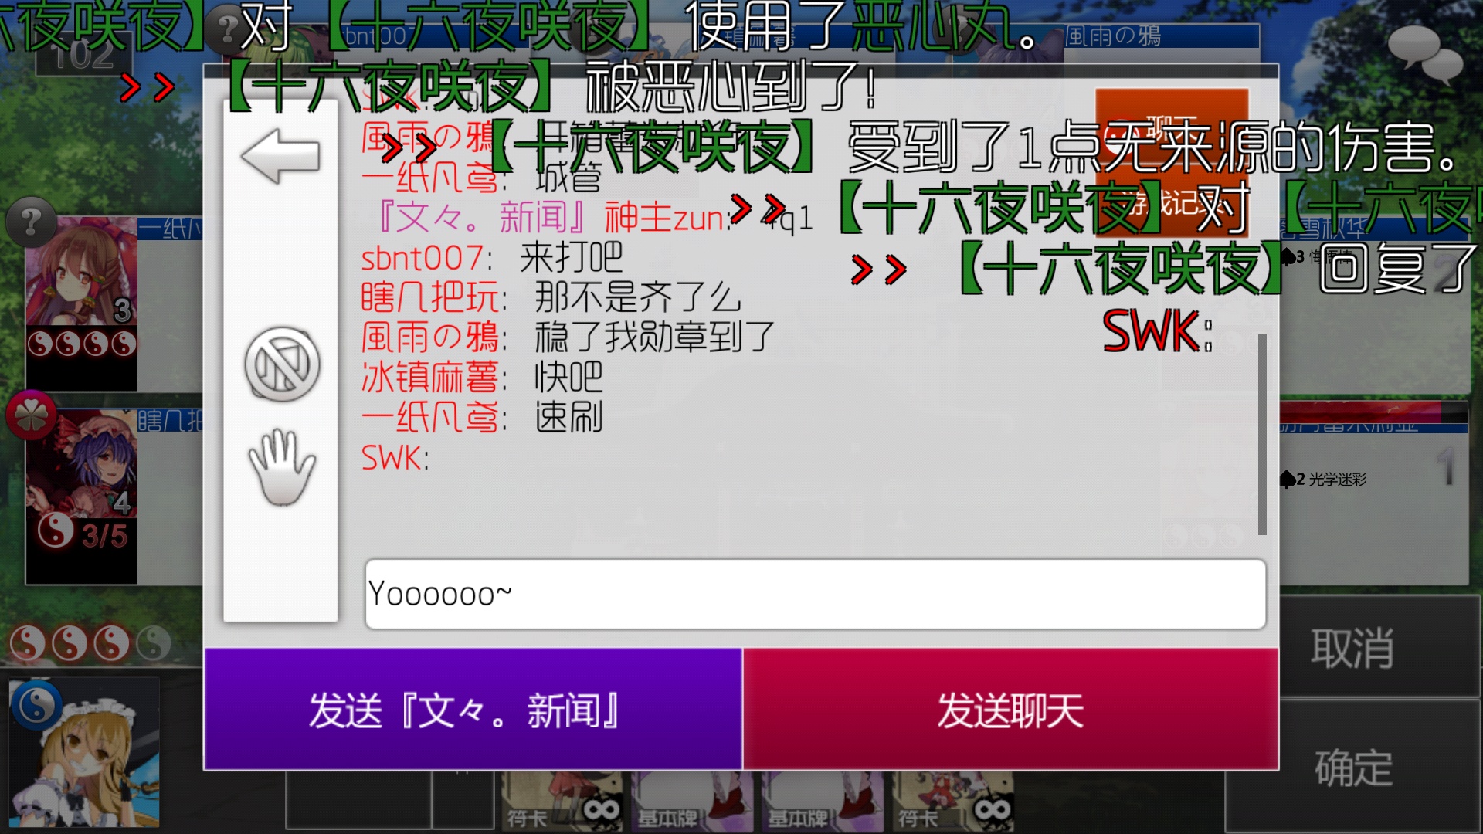Click the question mark badge above Reimu's portrait
The image size is (1483, 834).
(x=31, y=222)
